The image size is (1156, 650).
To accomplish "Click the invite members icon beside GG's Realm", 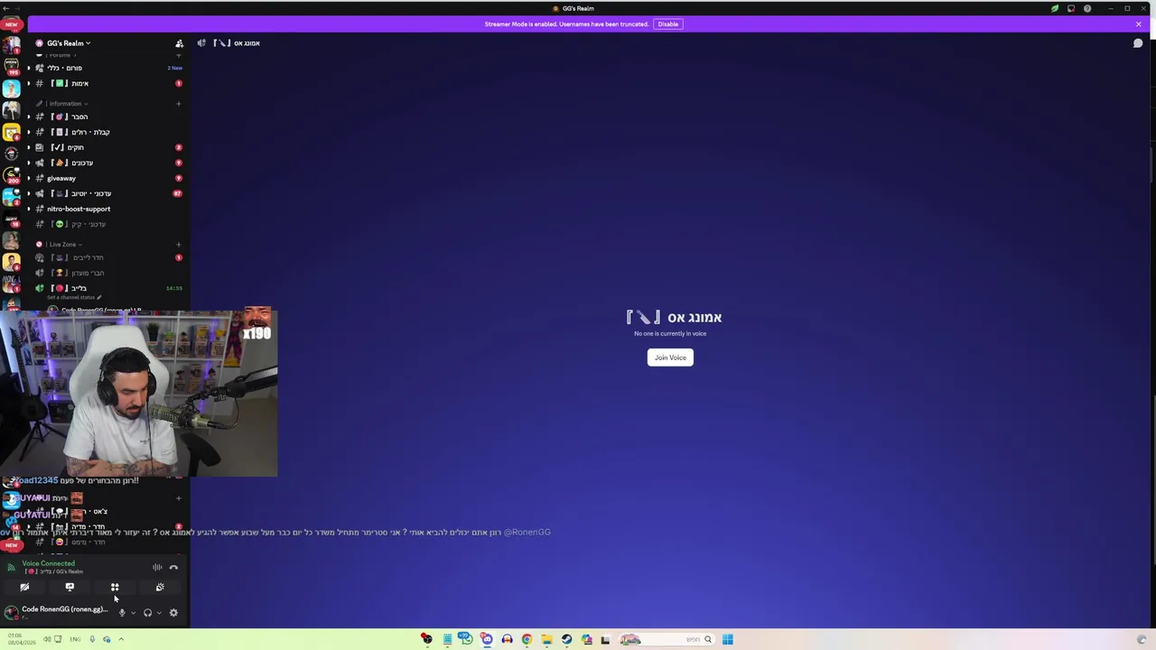I will coord(179,43).
